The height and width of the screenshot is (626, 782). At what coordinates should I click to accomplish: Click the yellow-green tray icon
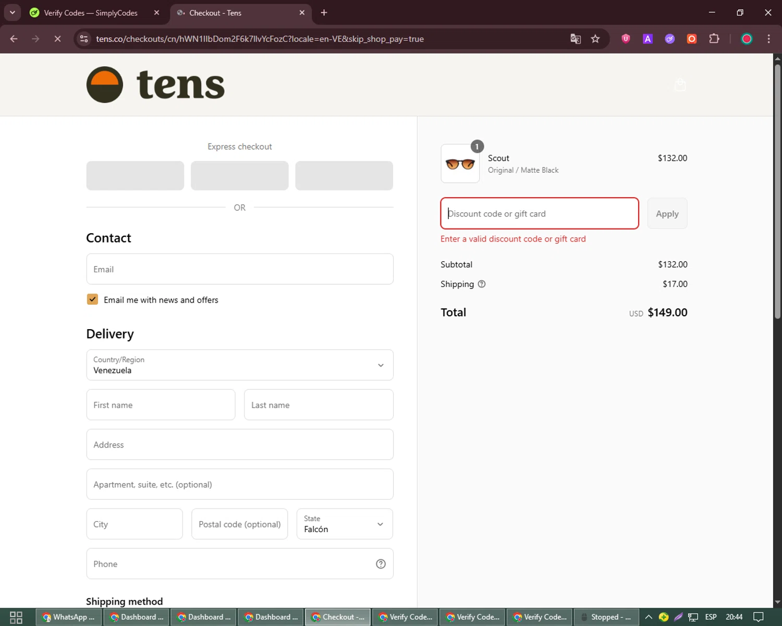point(664,617)
